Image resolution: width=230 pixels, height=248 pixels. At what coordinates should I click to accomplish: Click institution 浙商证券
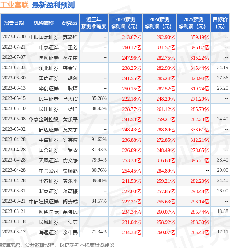[x=49, y=191]
